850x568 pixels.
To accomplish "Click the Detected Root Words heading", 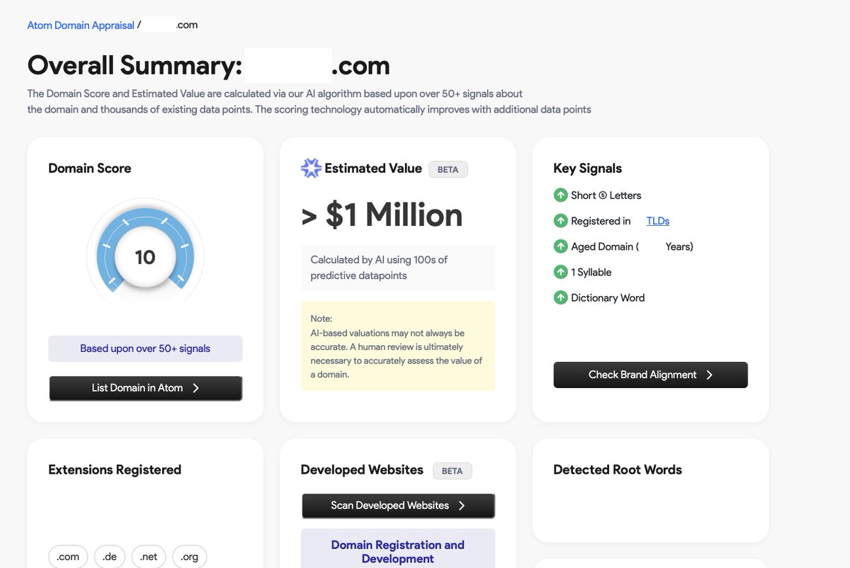I will [618, 470].
